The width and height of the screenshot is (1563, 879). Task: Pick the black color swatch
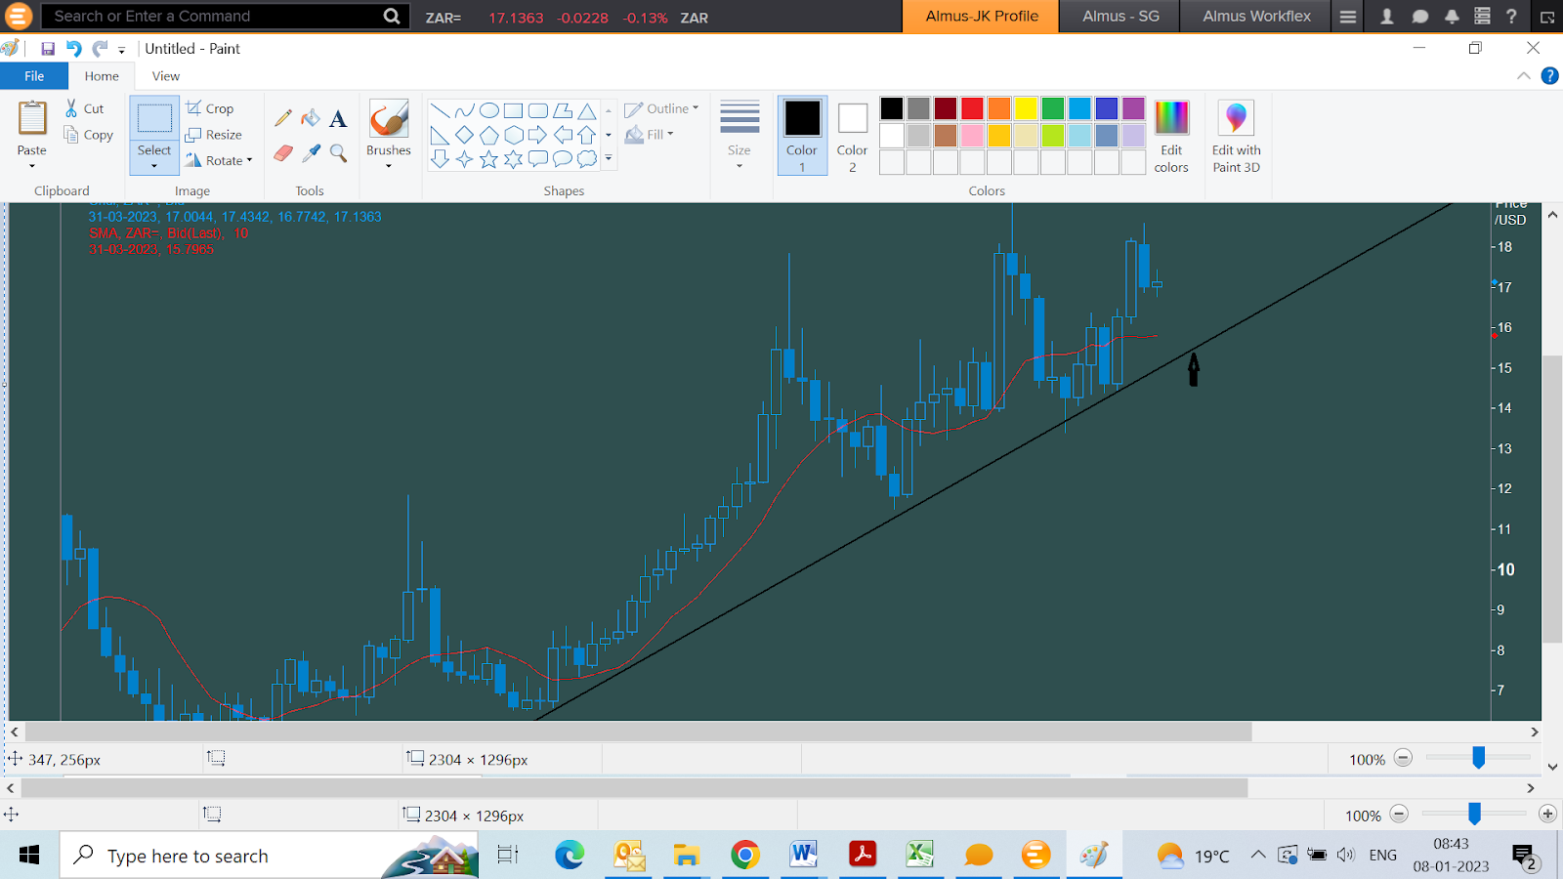pyautogui.click(x=892, y=108)
